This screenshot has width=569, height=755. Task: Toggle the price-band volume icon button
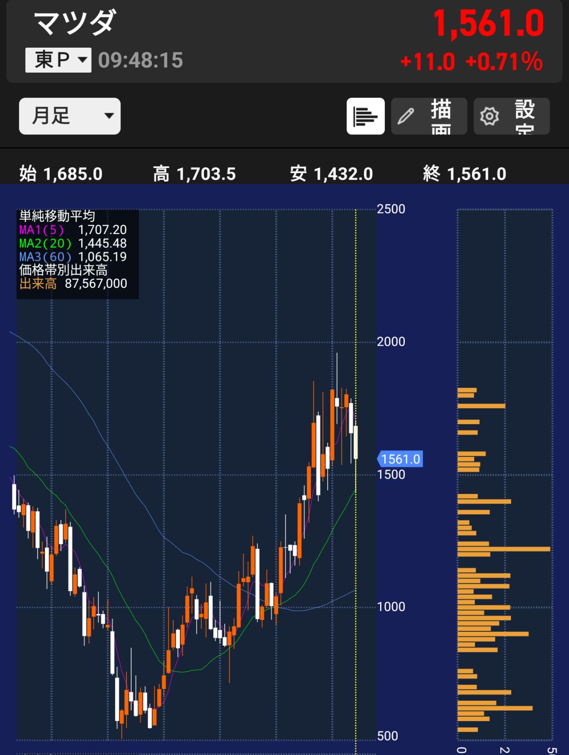(x=365, y=116)
